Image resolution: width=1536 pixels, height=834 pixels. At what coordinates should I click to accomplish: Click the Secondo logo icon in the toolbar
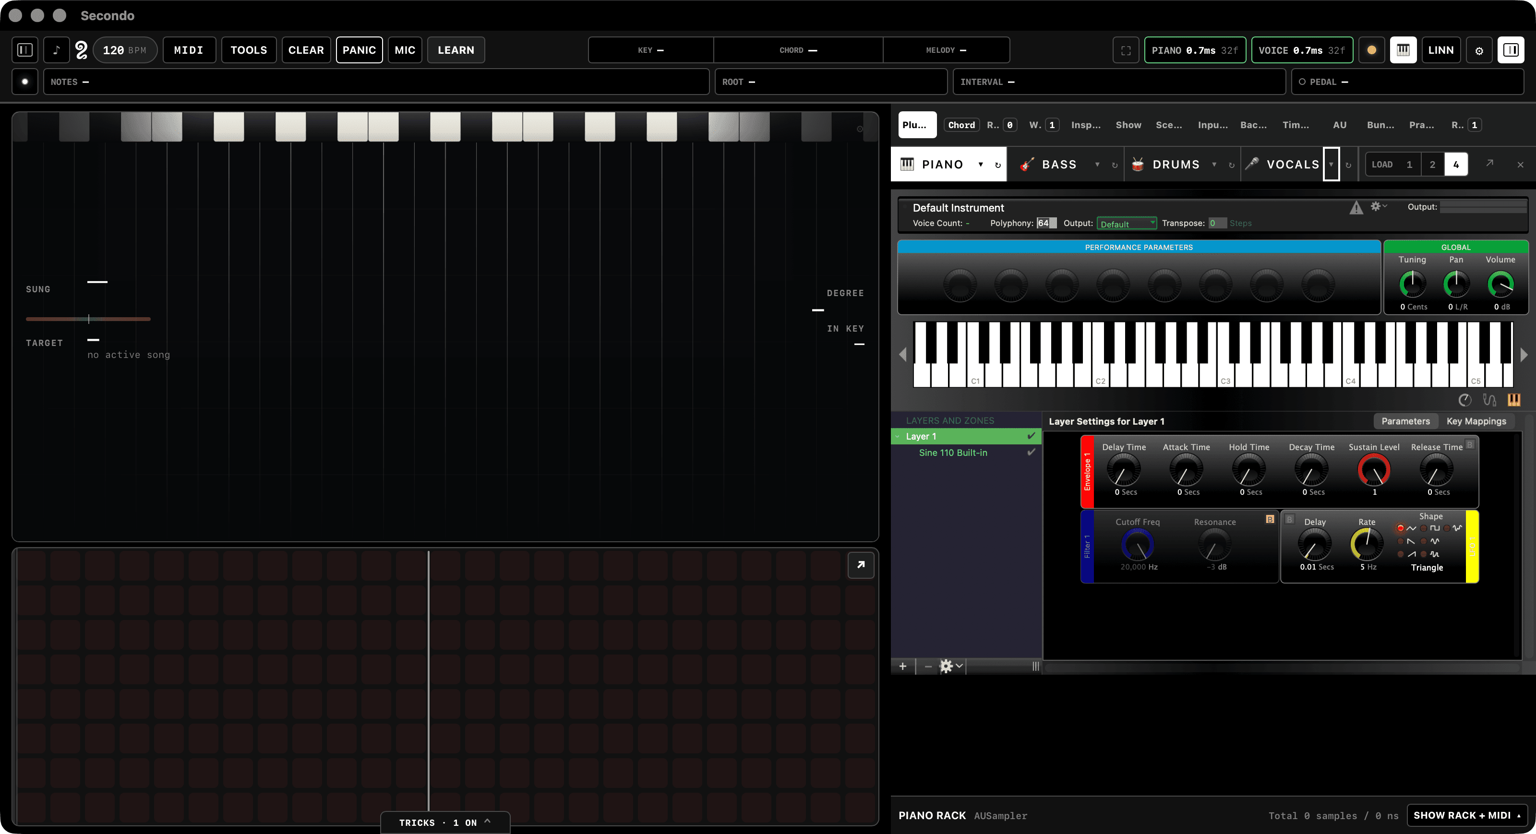point(82,50)
